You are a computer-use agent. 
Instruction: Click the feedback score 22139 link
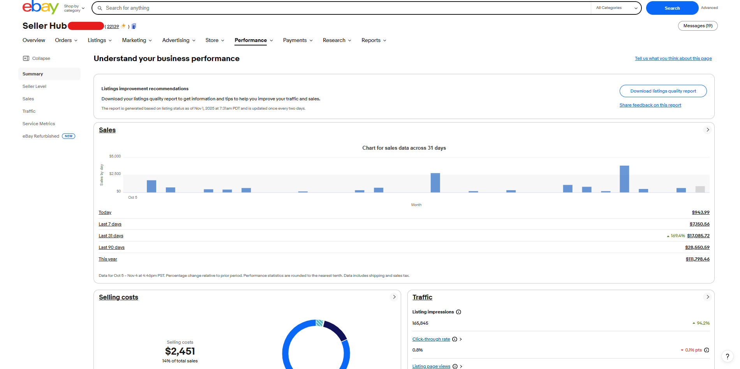tap(113, 26)
